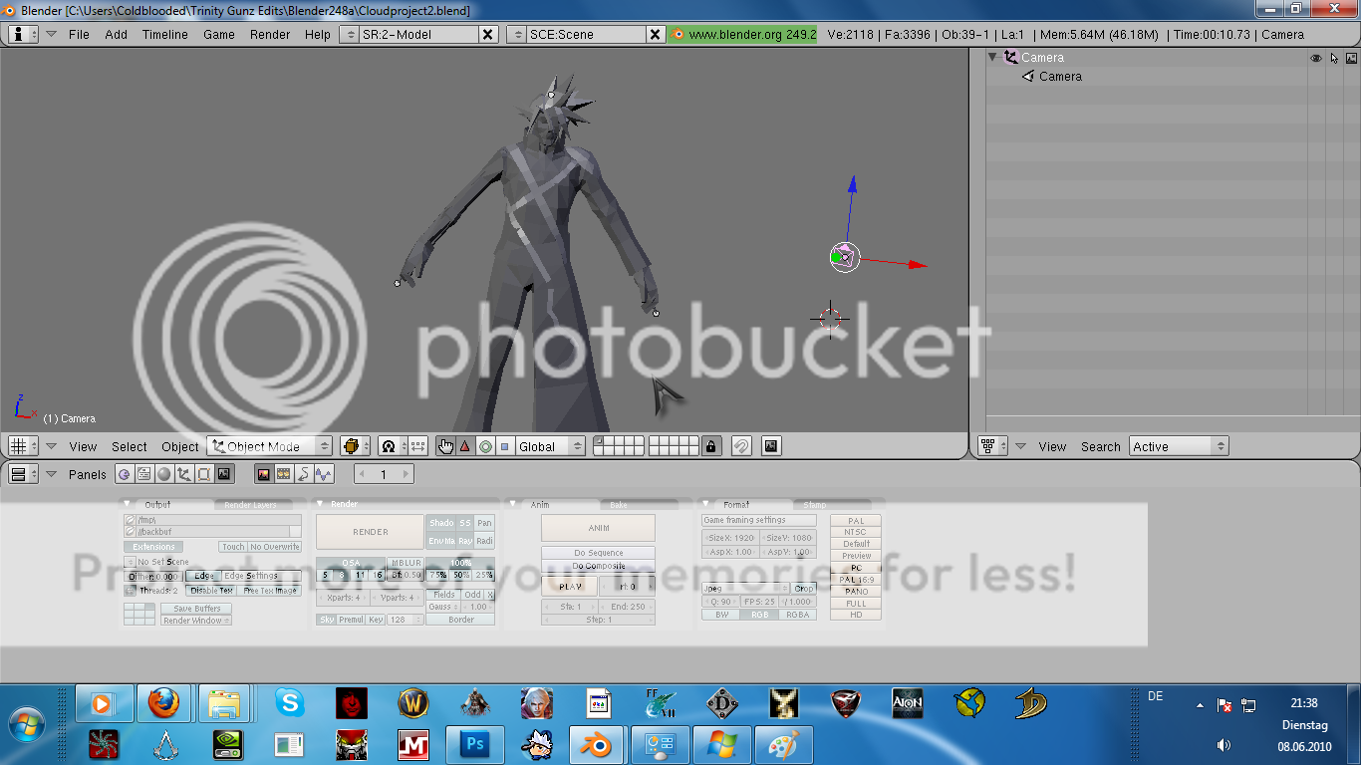This screenshot has height=765, width=1361.
Task: Select the rotate manipulator ring icon
Action: tap(485, 446)
